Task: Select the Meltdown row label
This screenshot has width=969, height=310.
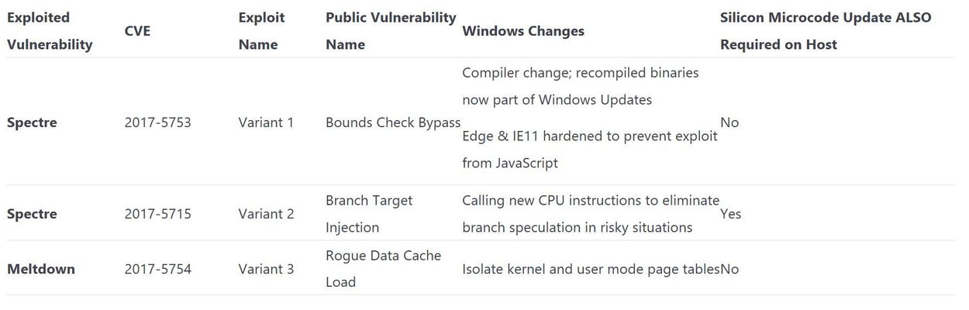Action: click(41, 269)
